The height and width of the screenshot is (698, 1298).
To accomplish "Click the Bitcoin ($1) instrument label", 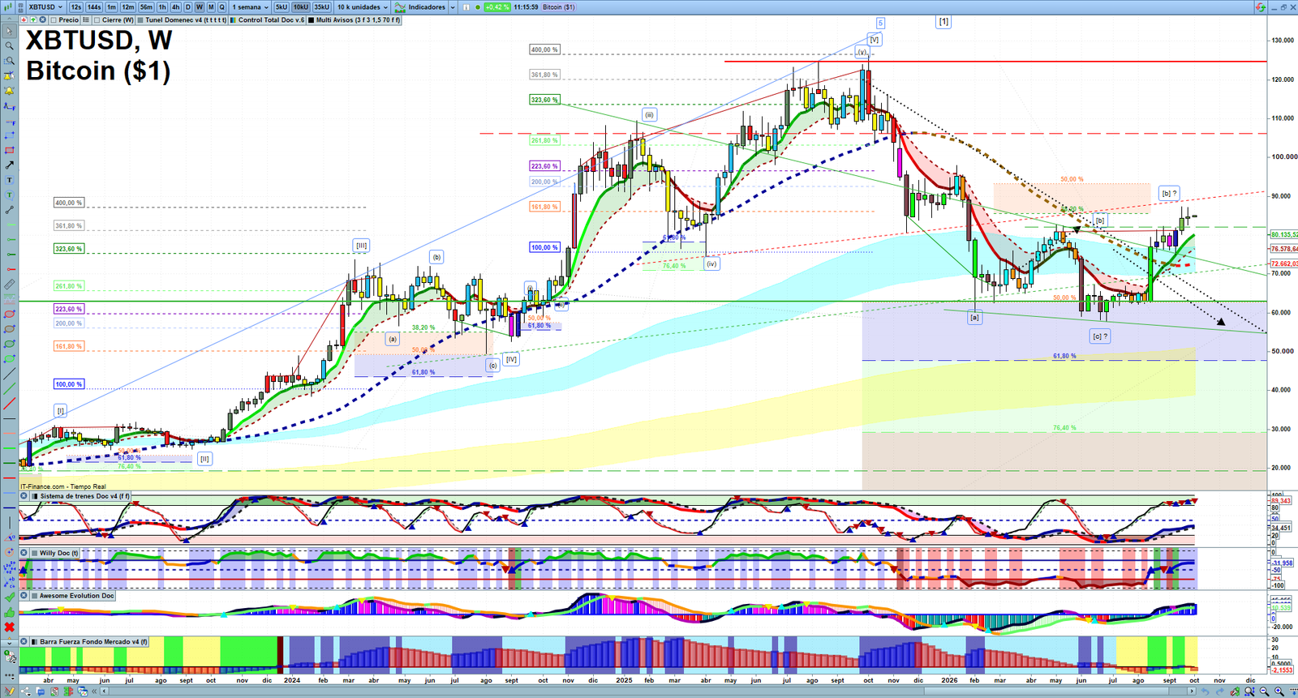I will point(559,7).
